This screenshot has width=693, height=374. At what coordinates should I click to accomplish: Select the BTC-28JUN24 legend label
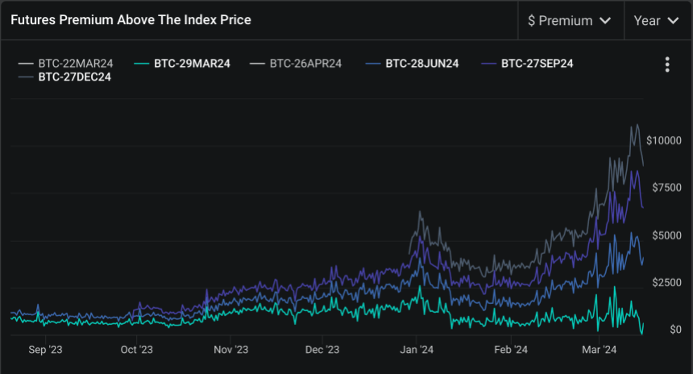[422, 63]
